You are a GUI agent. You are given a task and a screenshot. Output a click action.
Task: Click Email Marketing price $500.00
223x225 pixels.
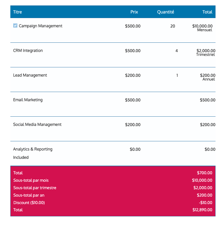click(x=133, y=100)
